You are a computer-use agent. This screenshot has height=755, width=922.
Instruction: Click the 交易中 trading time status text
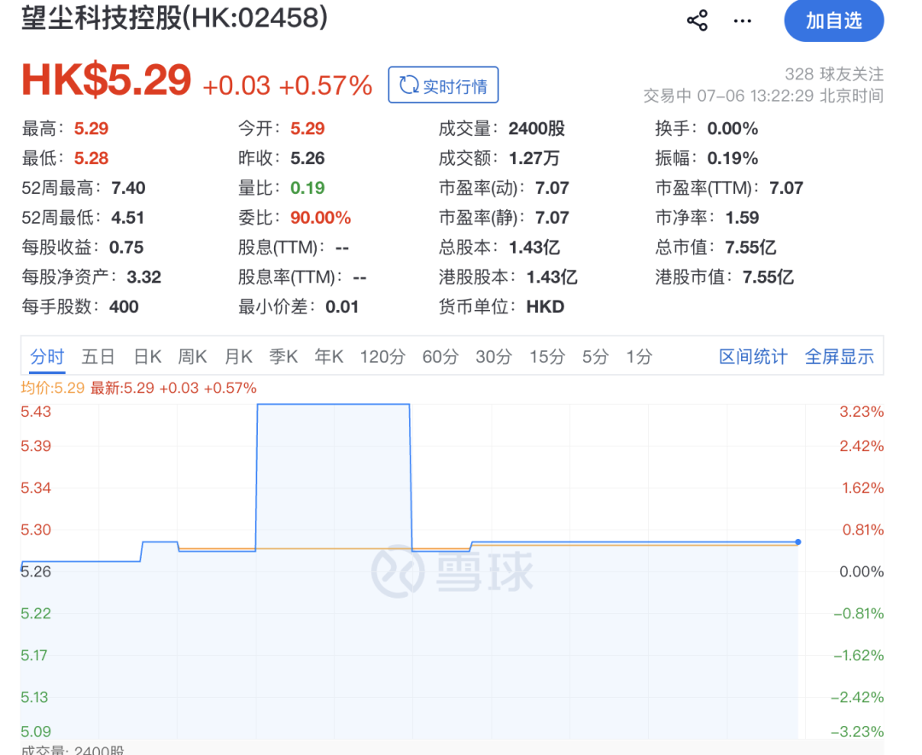tap(763, 96)
